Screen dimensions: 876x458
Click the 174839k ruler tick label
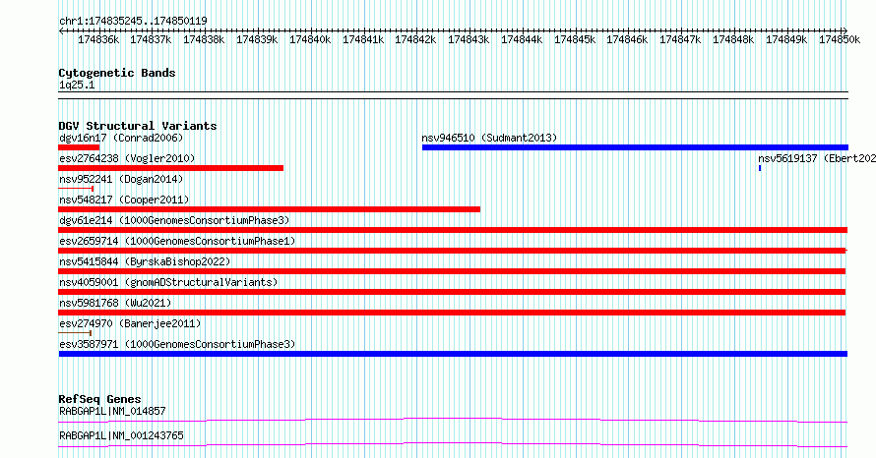257,39
